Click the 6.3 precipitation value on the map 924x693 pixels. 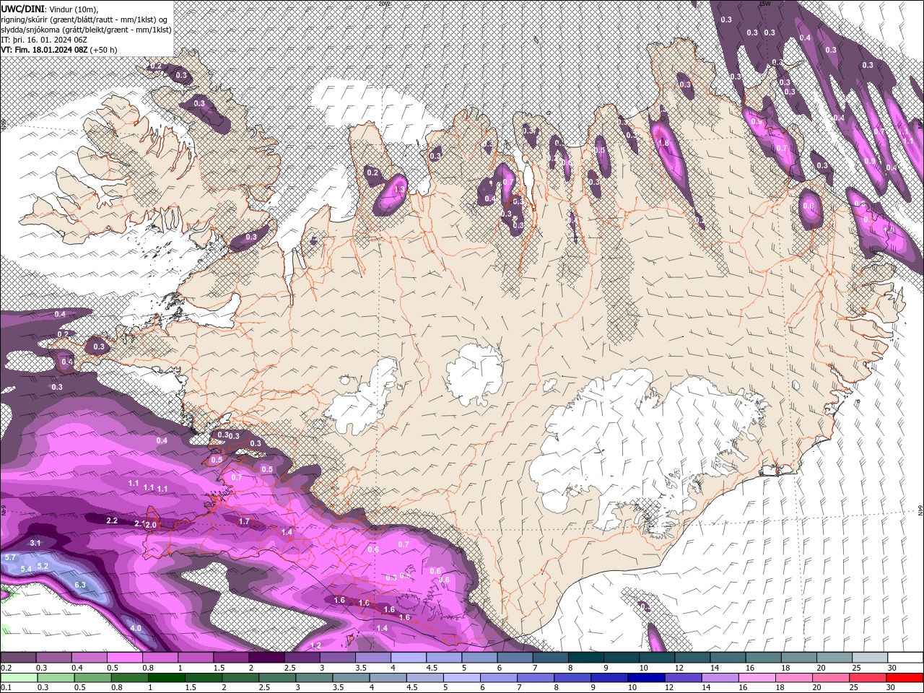pyautogui.click(x=80, y=585)
